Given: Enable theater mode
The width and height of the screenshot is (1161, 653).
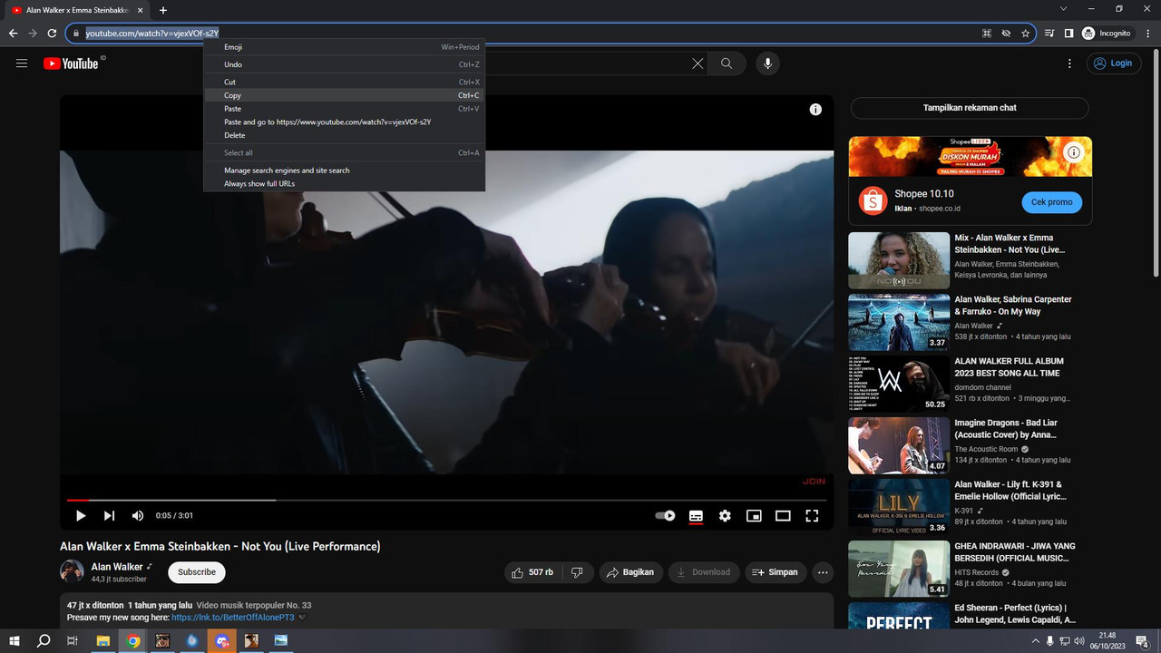Looking at the screenshot, I should coord(783,515).
